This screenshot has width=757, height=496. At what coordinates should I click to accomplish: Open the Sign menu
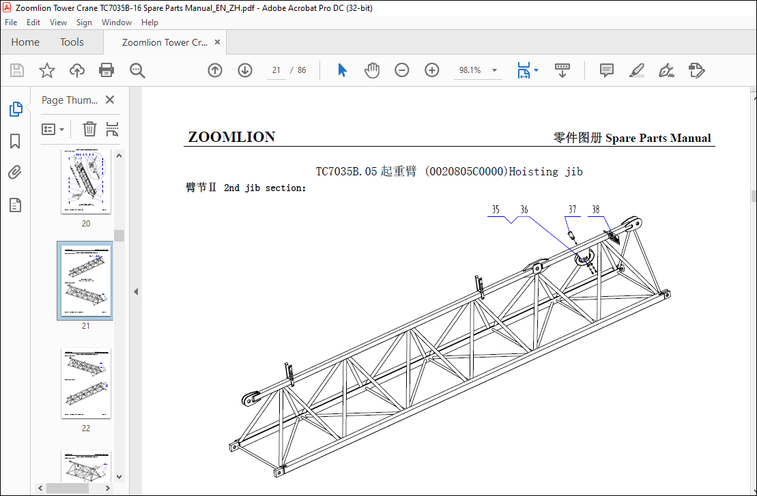point(84,23)
